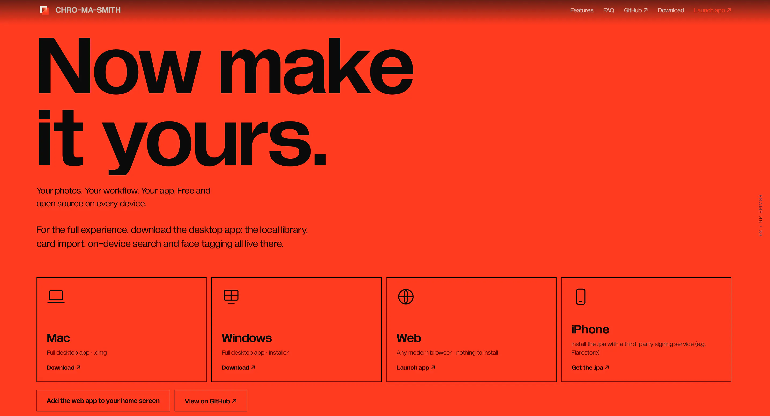Click 'Full desktop app · installer' text
The height and width of the screenshot is (416, 770).
pyautogui.click(x=255, y=353)
